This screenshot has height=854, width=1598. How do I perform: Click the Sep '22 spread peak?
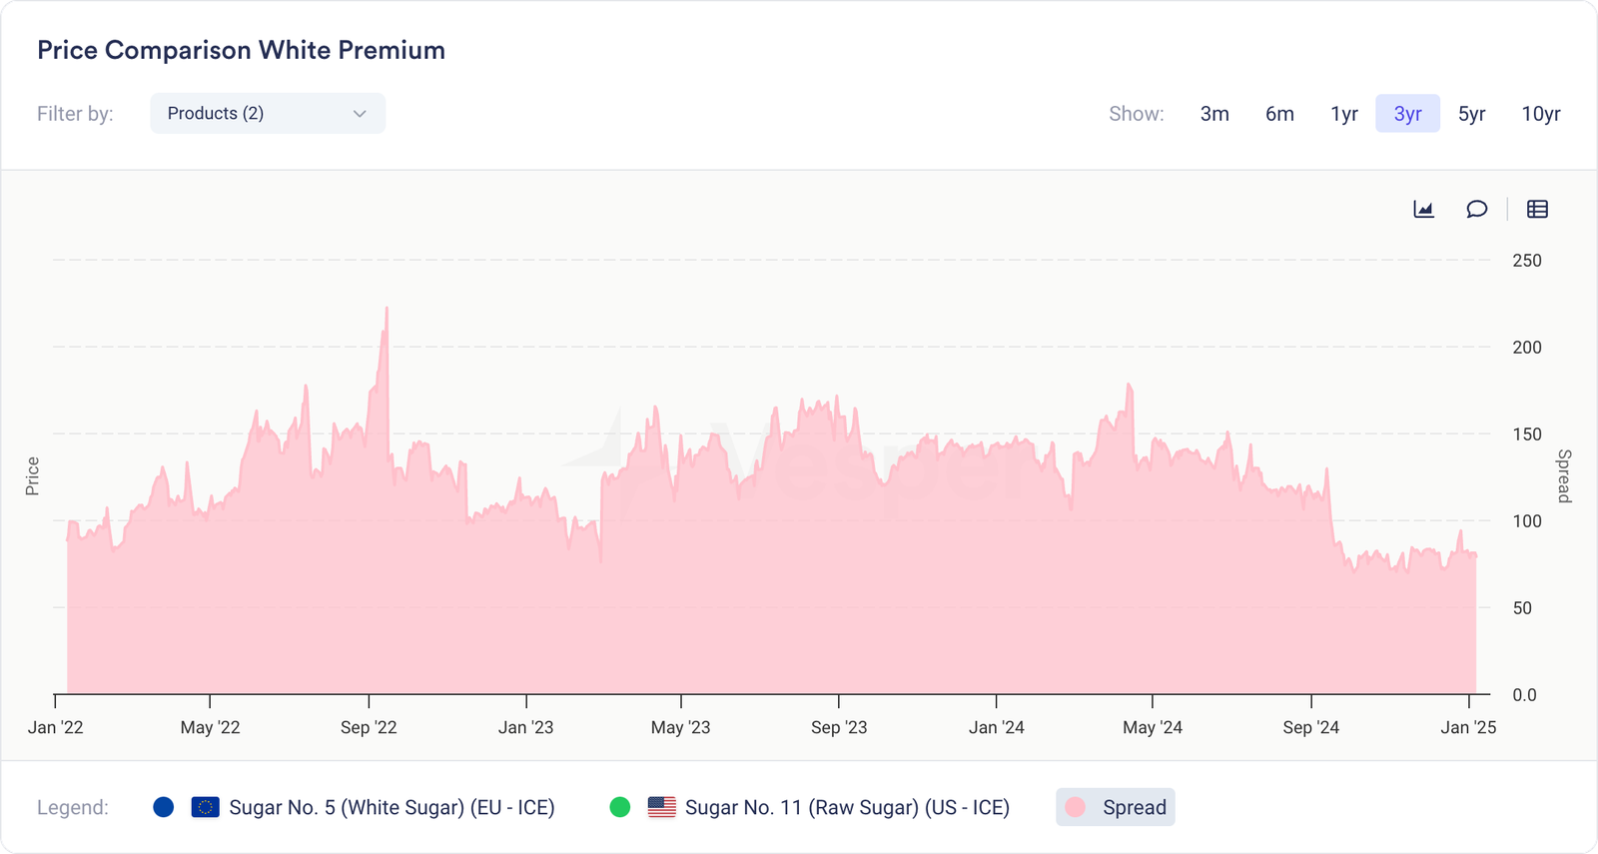coord(387,310)
